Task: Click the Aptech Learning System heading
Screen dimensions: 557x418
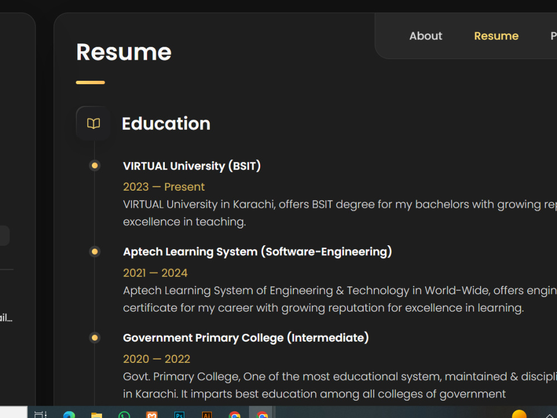Action: (x=257, y=252)
